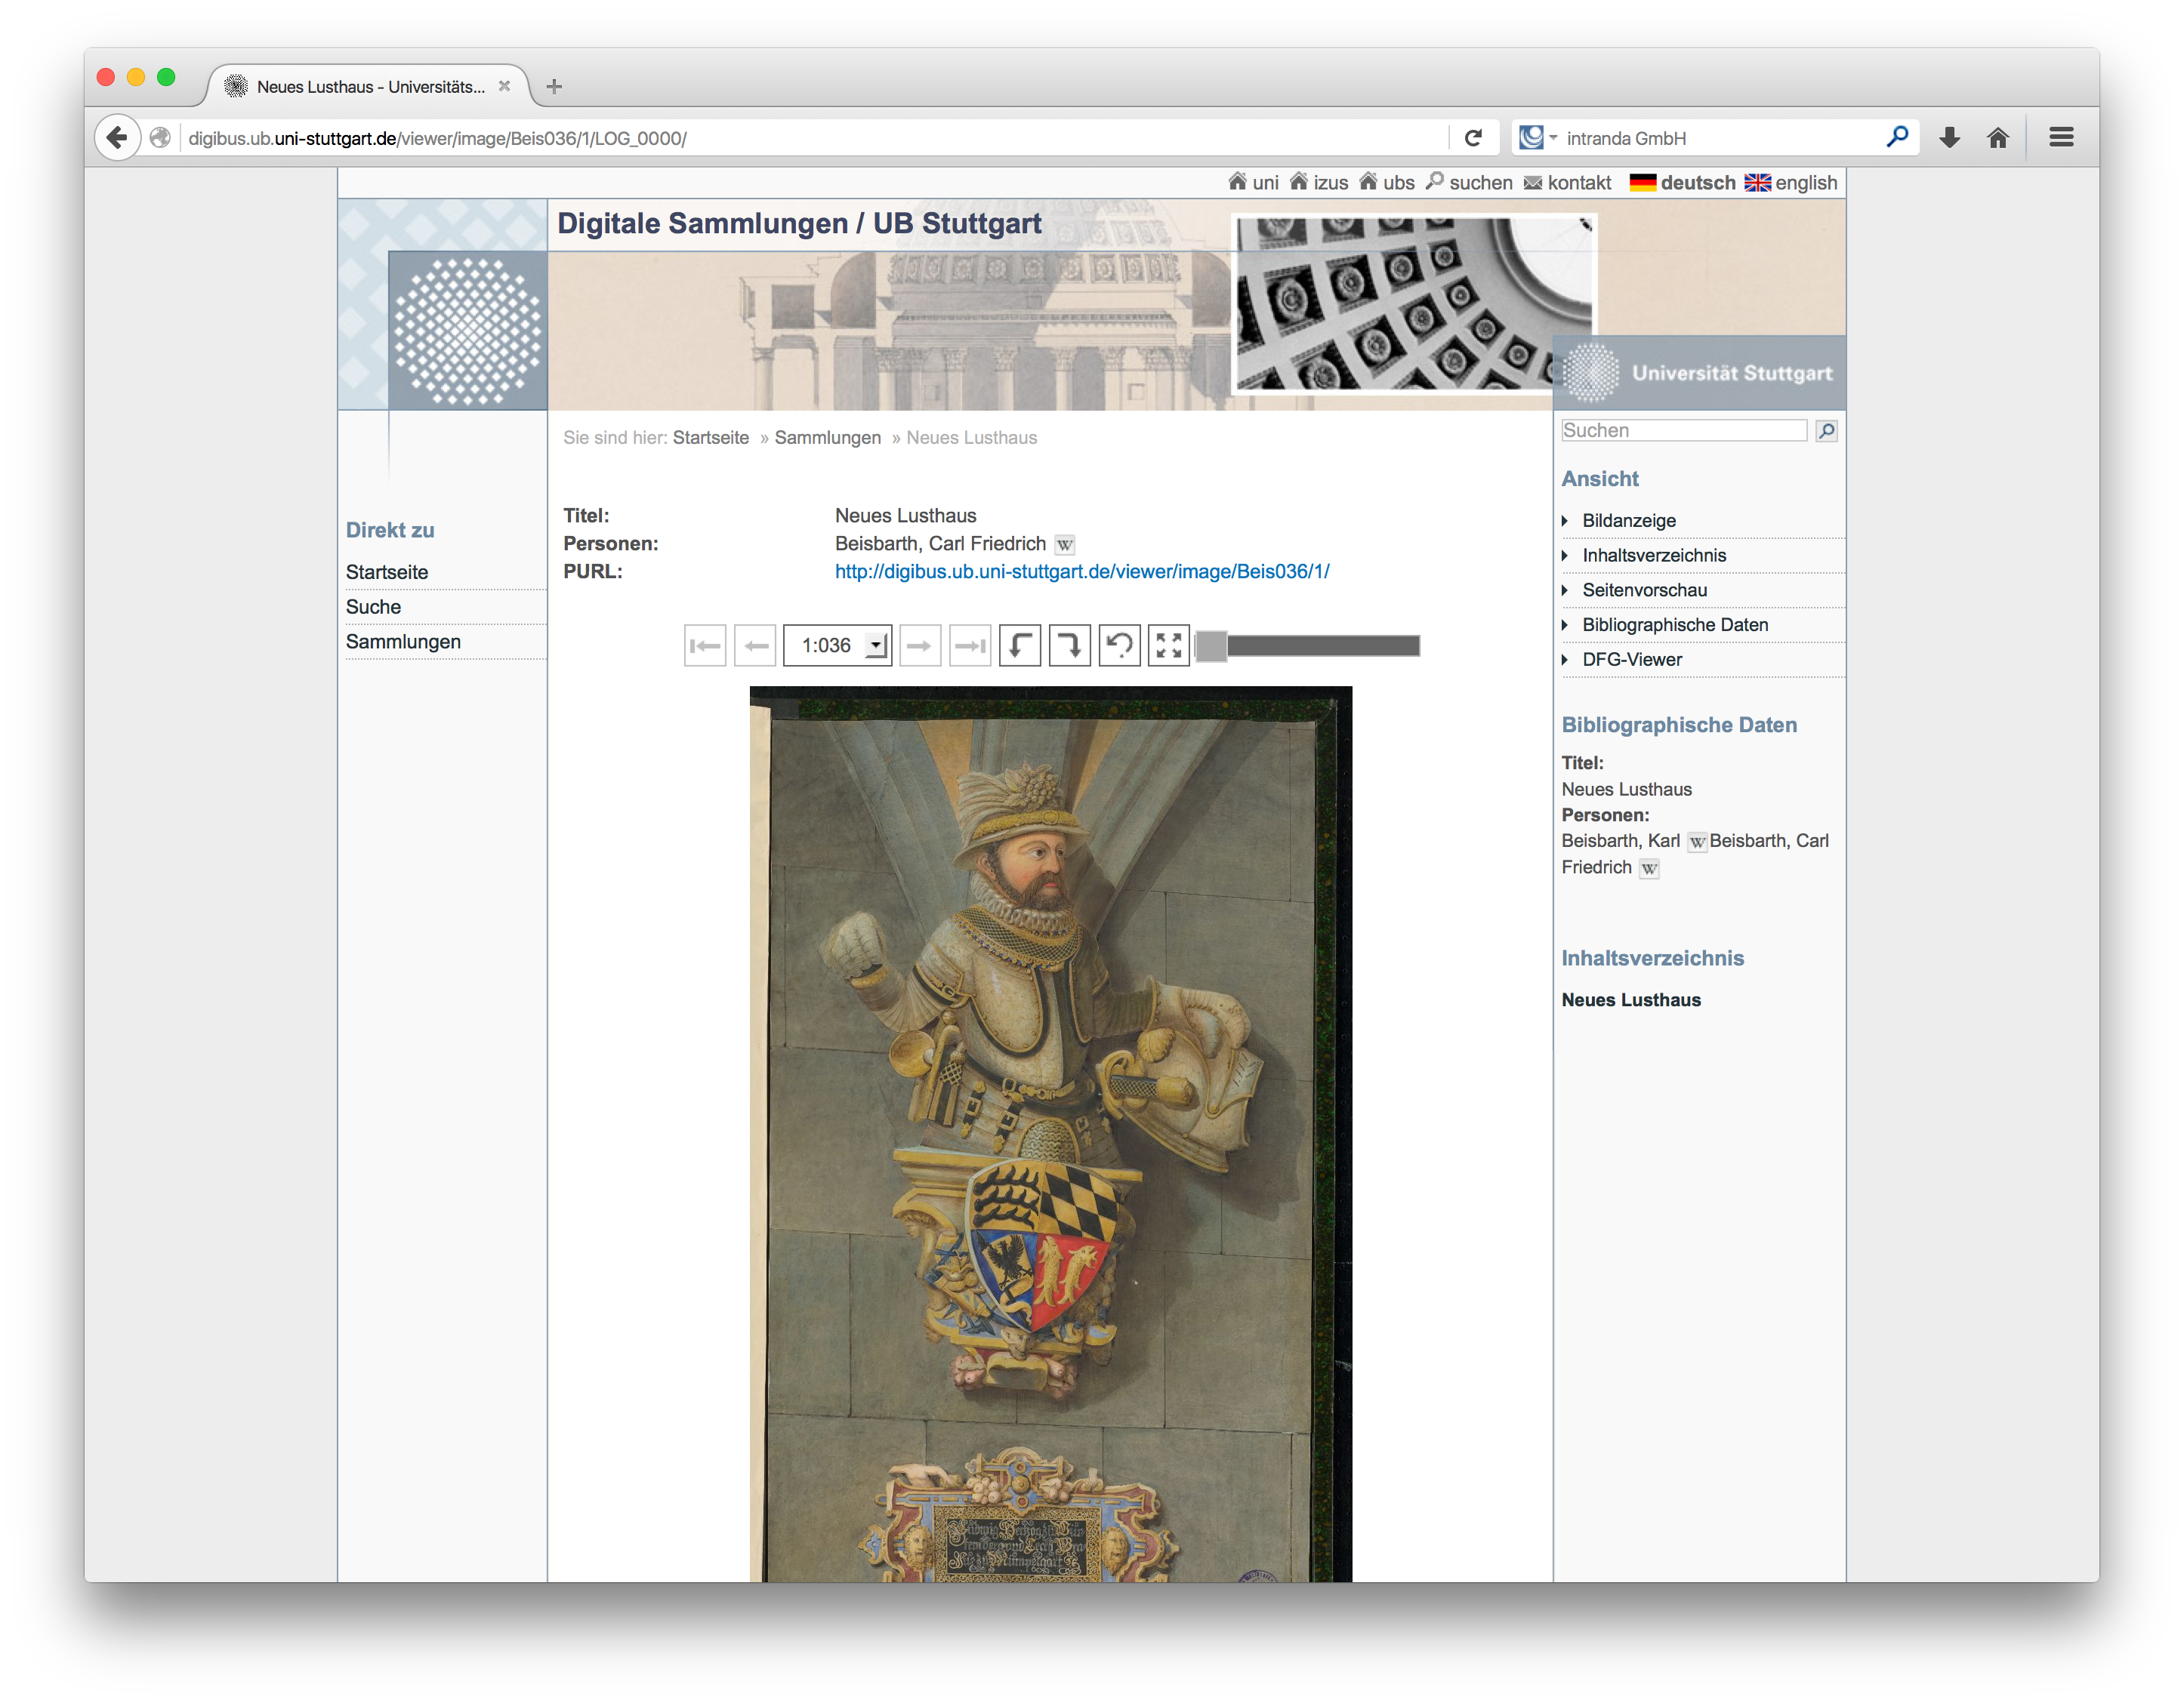Go to next page arrow

(x=920, y=645)
